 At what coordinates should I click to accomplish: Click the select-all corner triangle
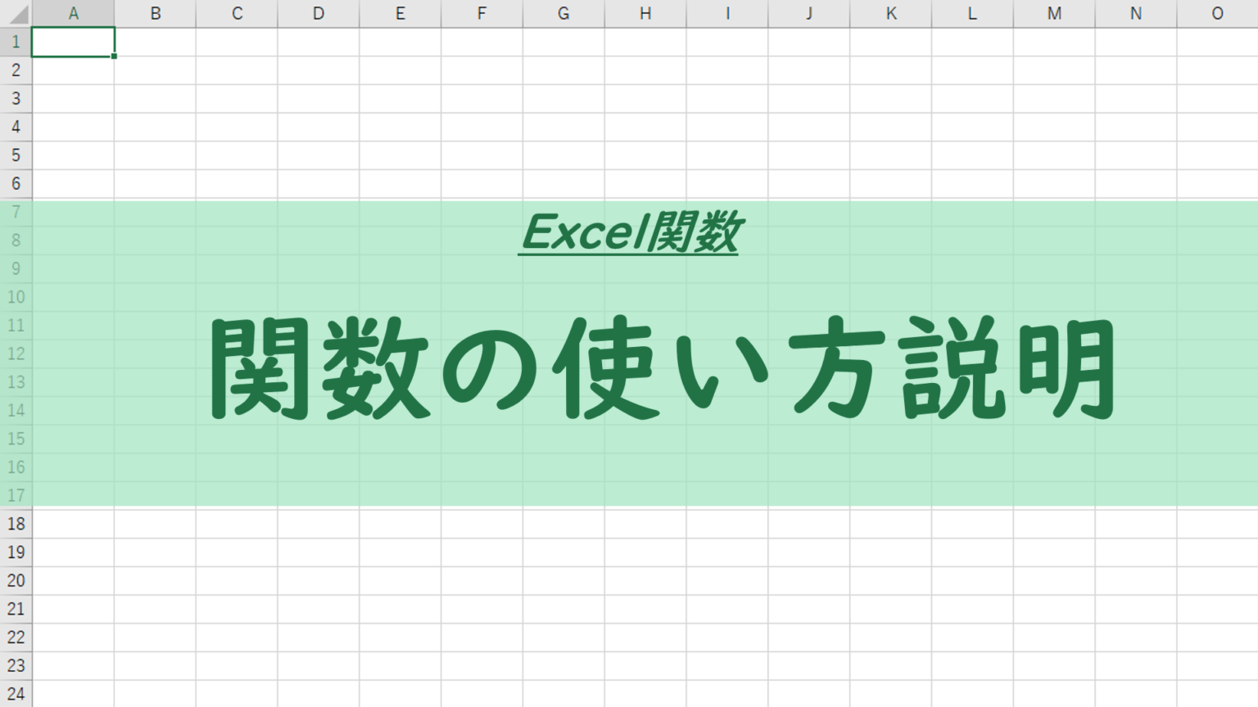(x=16, y=14)
